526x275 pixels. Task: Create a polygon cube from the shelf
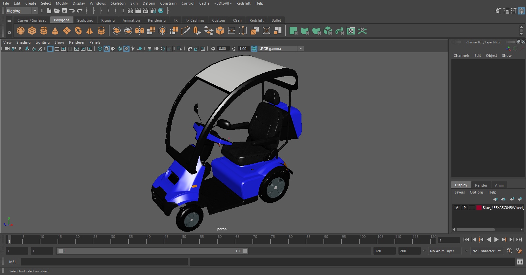pyautogui.click(x=32, y=31)
